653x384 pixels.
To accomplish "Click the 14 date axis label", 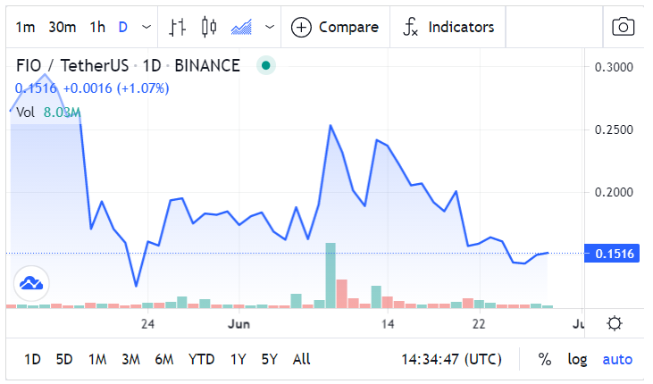I will click(388, 324).
